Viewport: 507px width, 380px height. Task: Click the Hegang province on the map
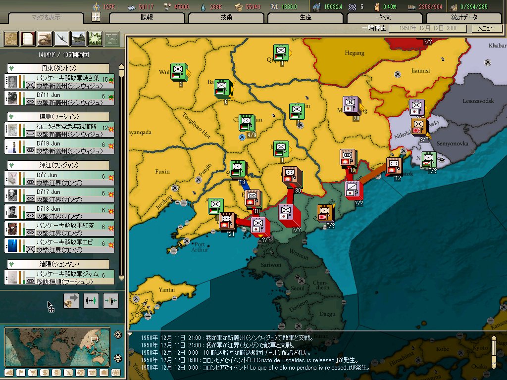click(x=355, y=53)
